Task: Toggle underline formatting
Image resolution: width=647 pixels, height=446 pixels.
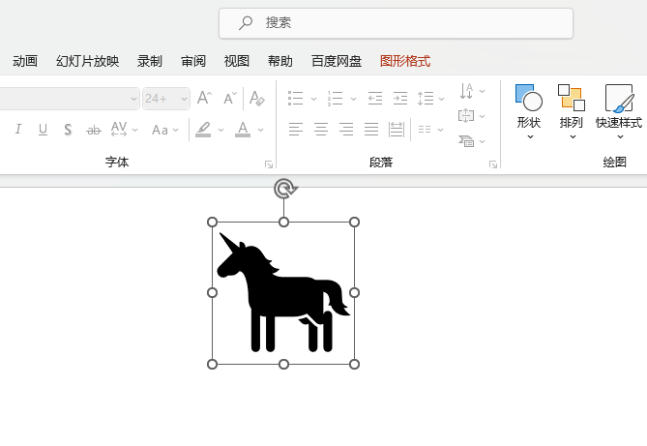Action: (43, 130)
